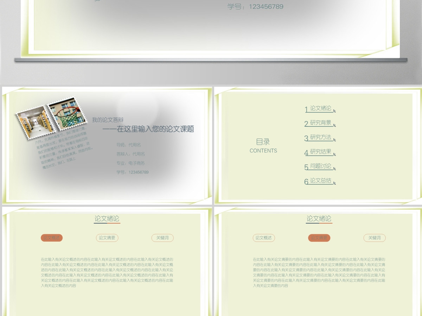The height and width of the screenshot is (316, 422).
Task: Click the body paragraph about 论文概述
Action: (x=107, y=272)
